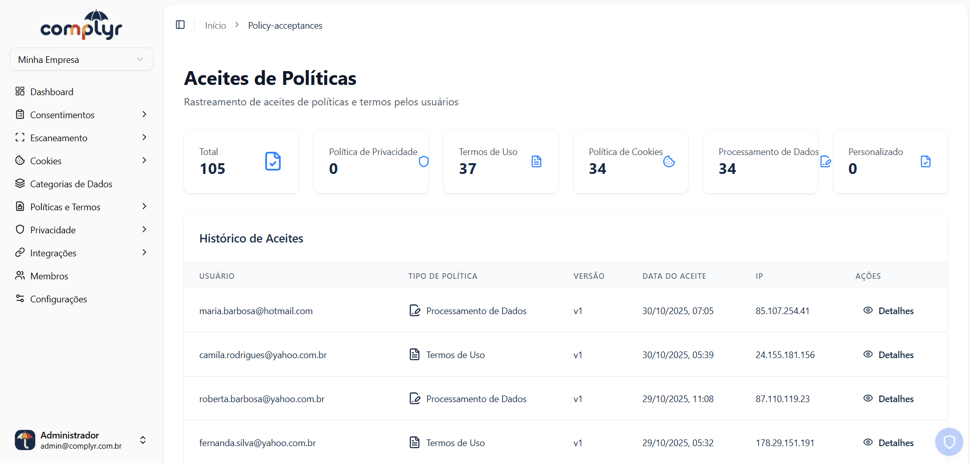Click the Termos de Uso stat card

500,161
